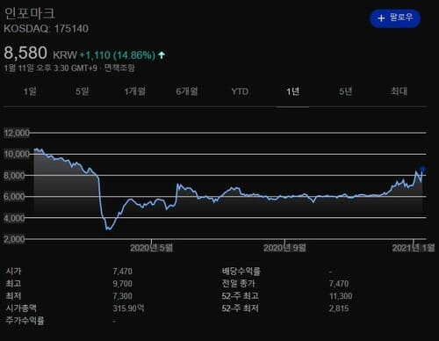Show the 최대 chart range
Screen dimensions: 439x341
pyautogui.click(x=399, y=91)
